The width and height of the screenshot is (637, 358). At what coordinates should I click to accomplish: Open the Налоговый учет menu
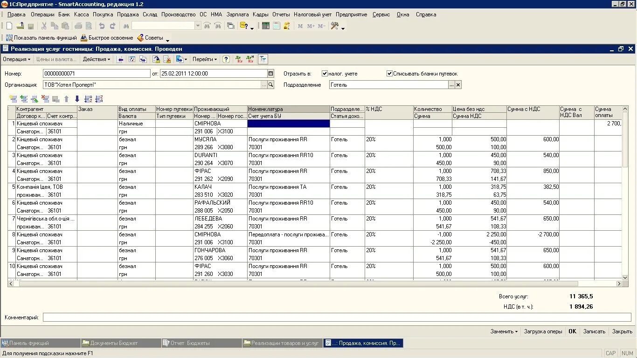312,14
